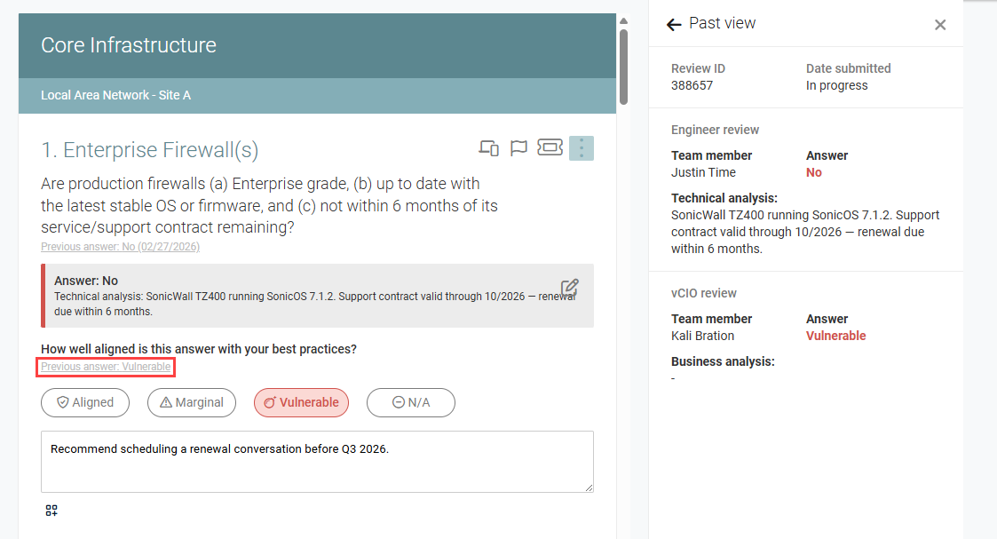The height and width of the screenshot is (539, 997).
Task: Click the Core Infrastructure section header
Action: 317,46
